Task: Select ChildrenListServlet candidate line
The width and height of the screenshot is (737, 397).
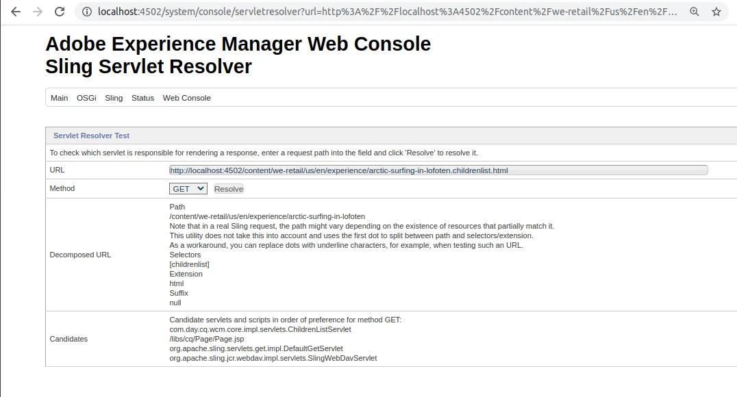Action: 260,329
